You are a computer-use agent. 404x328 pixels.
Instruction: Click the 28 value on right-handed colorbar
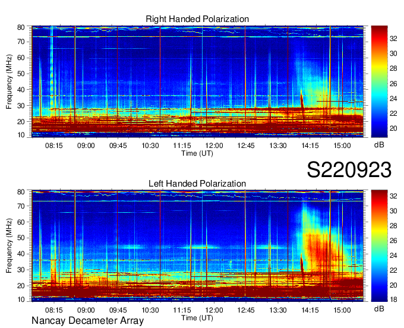(x=393, y=68)
